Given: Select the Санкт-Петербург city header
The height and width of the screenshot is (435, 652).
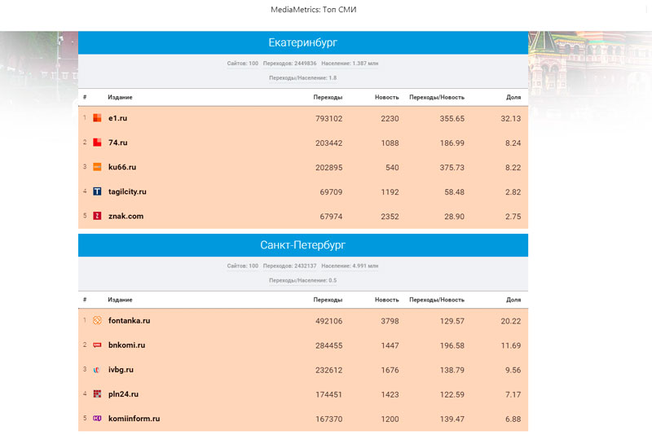Looking at the screenshot, I should tap(303, 245).
